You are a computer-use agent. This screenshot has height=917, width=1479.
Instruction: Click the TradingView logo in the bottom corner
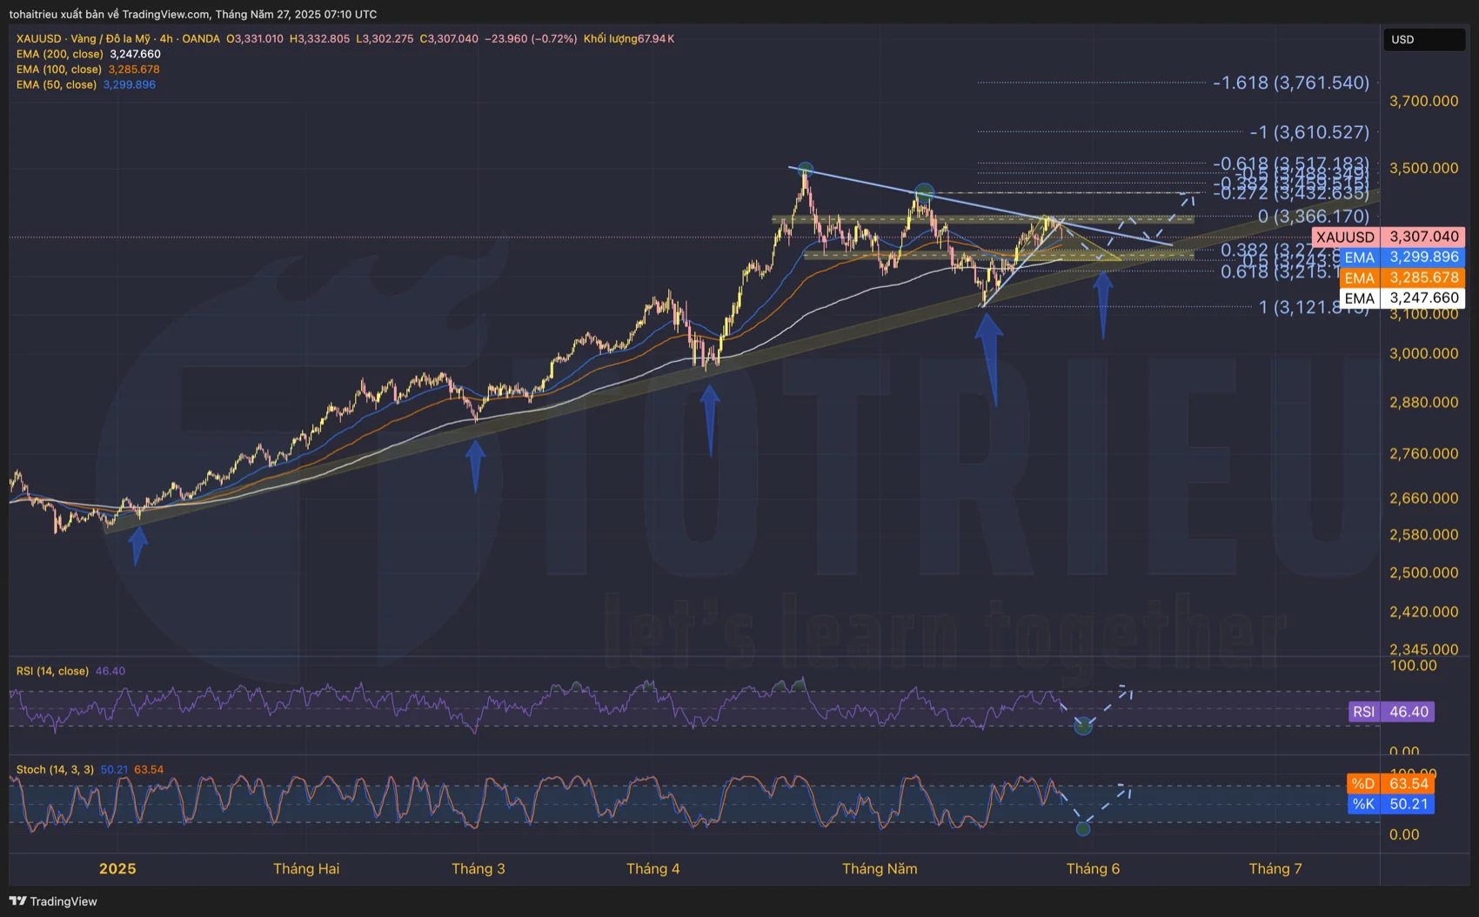point(54,901)
